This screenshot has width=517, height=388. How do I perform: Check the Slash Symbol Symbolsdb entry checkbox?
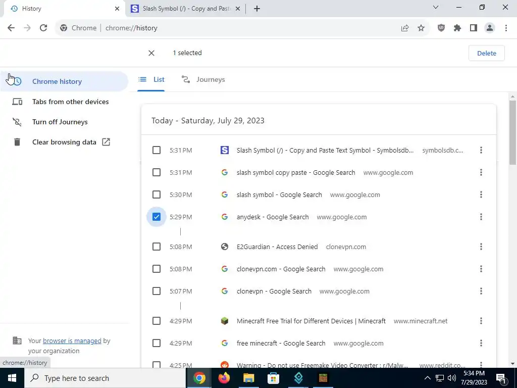pyautogui.click(x=157, y=151)
